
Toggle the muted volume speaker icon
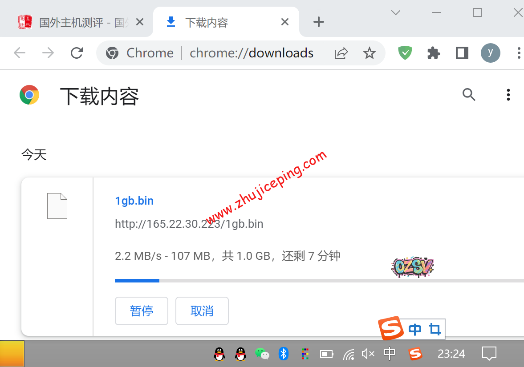(368, 354)
